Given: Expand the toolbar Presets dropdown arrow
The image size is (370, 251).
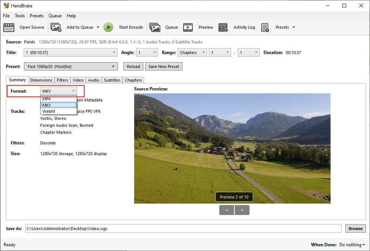Looking at the screenshot, I should pos(294,27).
